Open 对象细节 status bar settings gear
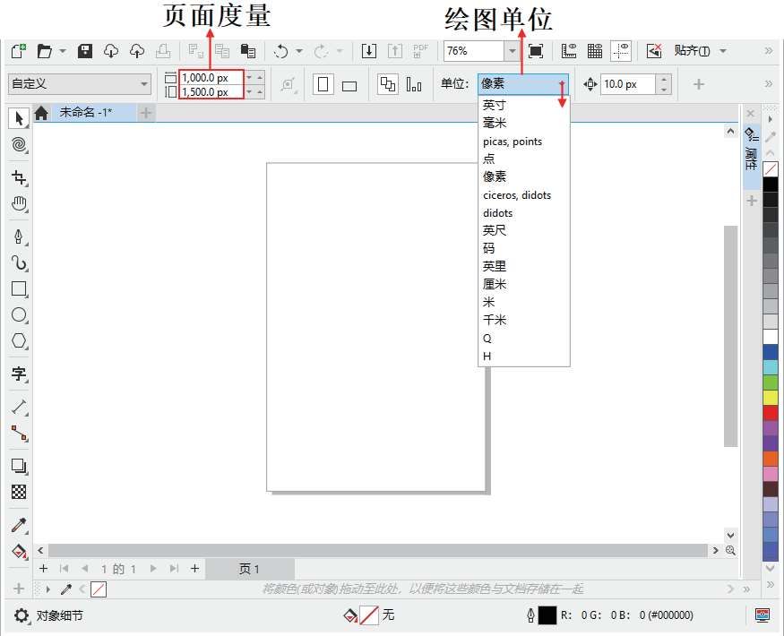784x636 pixels. (x=21, y=615)
